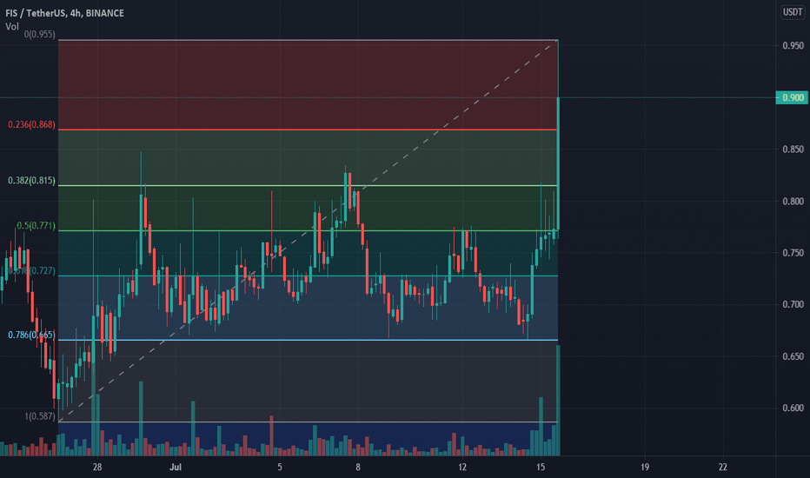Click the 28 date label on time axis
810x478 pixels.
(97, 468)
